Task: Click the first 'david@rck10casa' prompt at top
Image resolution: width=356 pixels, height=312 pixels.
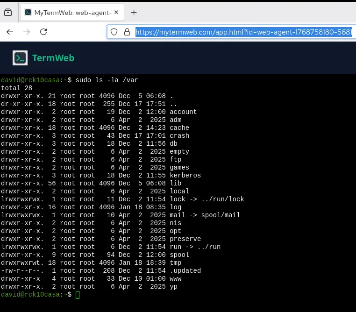Action: pyautogui.click(x=30, y=80)
